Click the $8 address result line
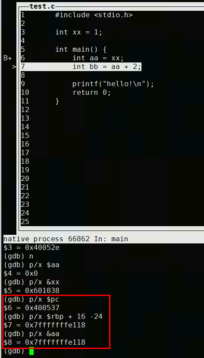 [x=44, y=342]
